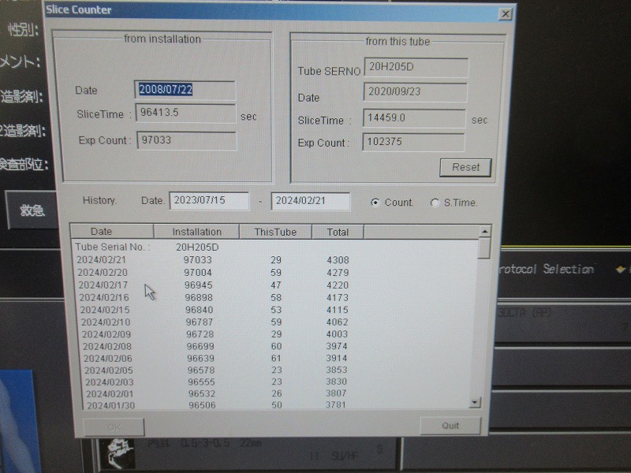
Task: Click the installation Exp Count field
Action: coord(186,140)
